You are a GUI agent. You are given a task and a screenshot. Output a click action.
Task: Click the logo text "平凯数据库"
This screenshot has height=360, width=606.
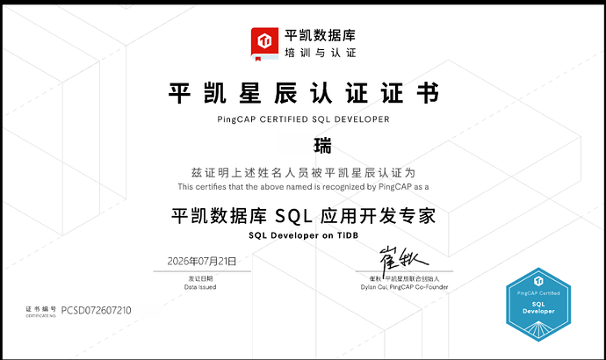tap(321, 35)
